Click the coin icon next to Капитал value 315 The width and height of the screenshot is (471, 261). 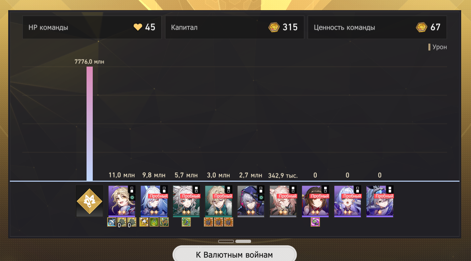(274, 27)
